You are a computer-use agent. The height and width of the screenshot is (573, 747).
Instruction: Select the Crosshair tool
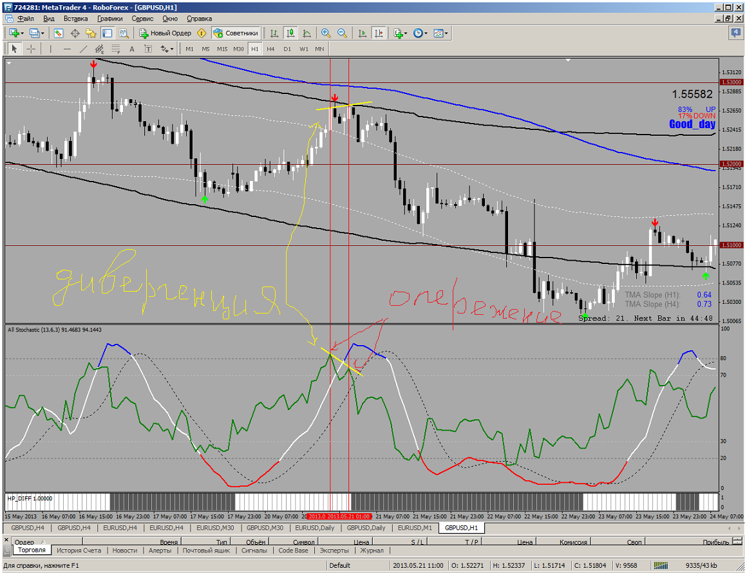[31, 48]
